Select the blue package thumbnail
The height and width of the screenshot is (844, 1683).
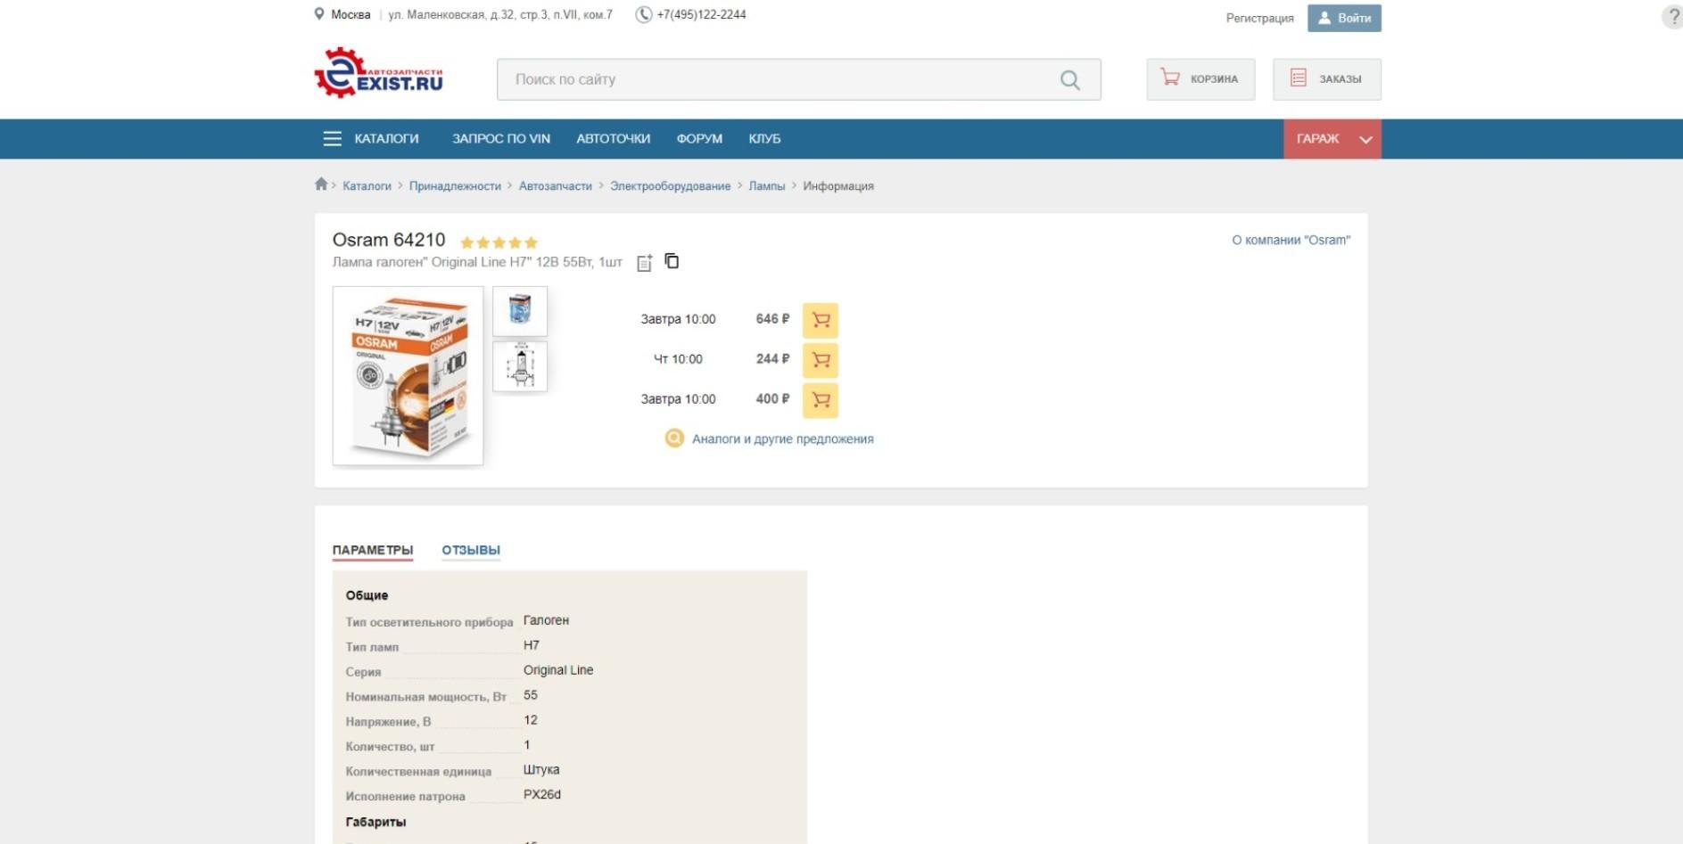[x=520, y=311]
